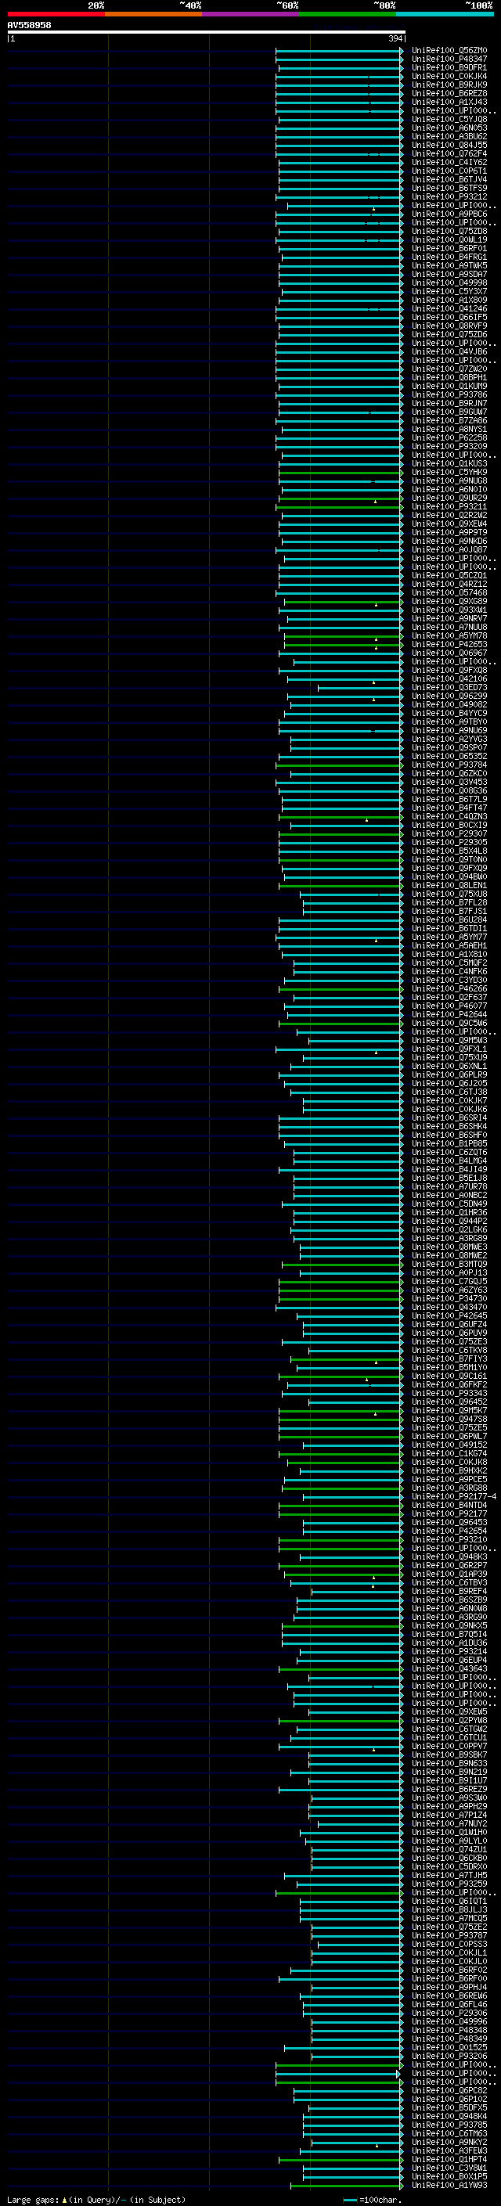Select the UniRef100_Q6PLR9 label
Screen dimensions: 501x2206
[x=449, y=1074]
